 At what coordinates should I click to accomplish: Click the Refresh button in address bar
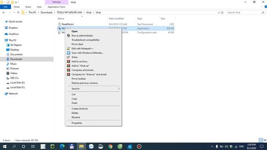222,12
